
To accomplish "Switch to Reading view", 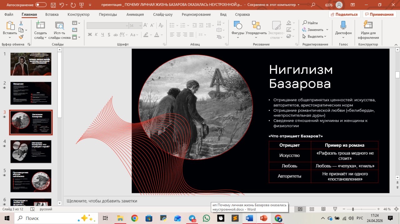I will [323, 209].
